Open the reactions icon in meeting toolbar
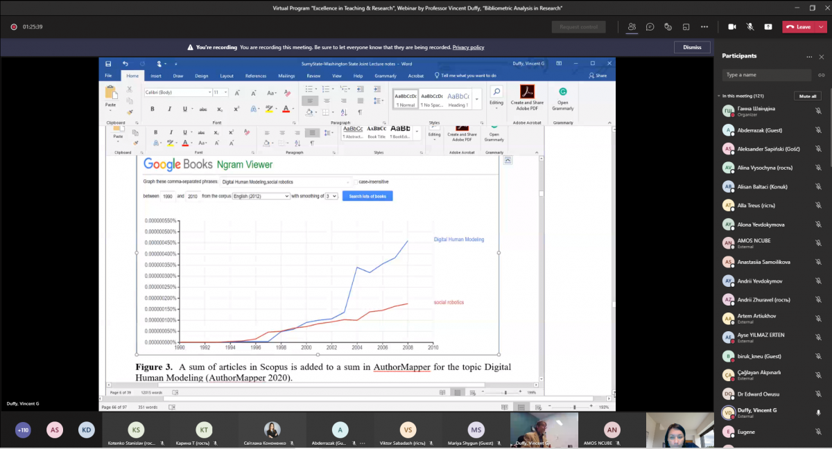Screen dimensions: 832x449 [x=668, y=27]
